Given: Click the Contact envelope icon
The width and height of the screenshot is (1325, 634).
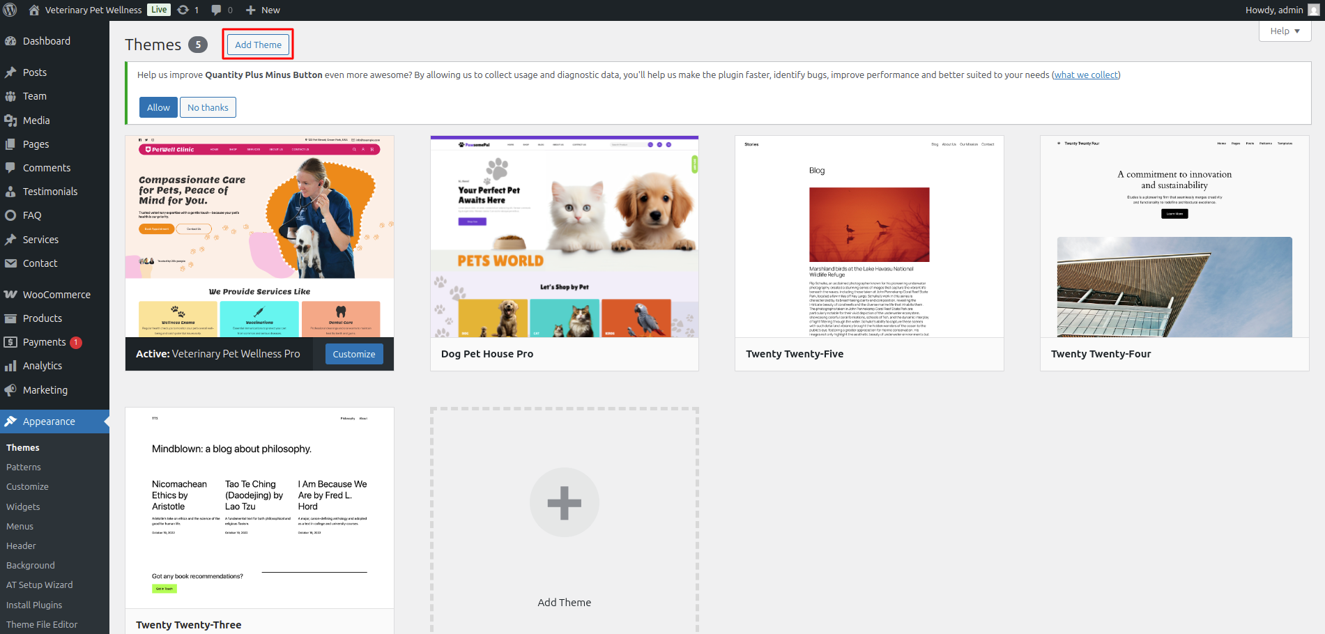Looking at the screenshot, I should point(10,263).
